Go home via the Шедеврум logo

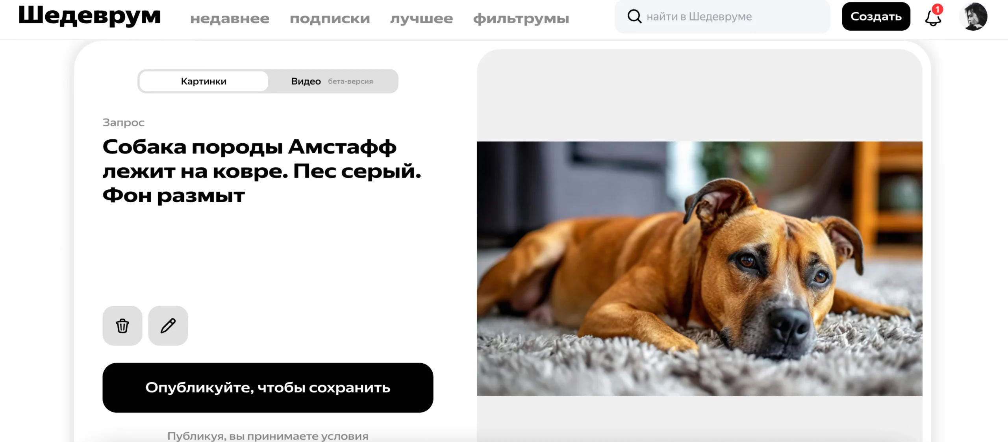90,16
